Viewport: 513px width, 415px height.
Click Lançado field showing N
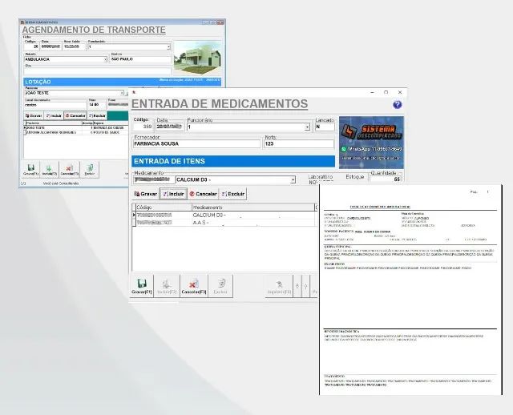[325, 127]
